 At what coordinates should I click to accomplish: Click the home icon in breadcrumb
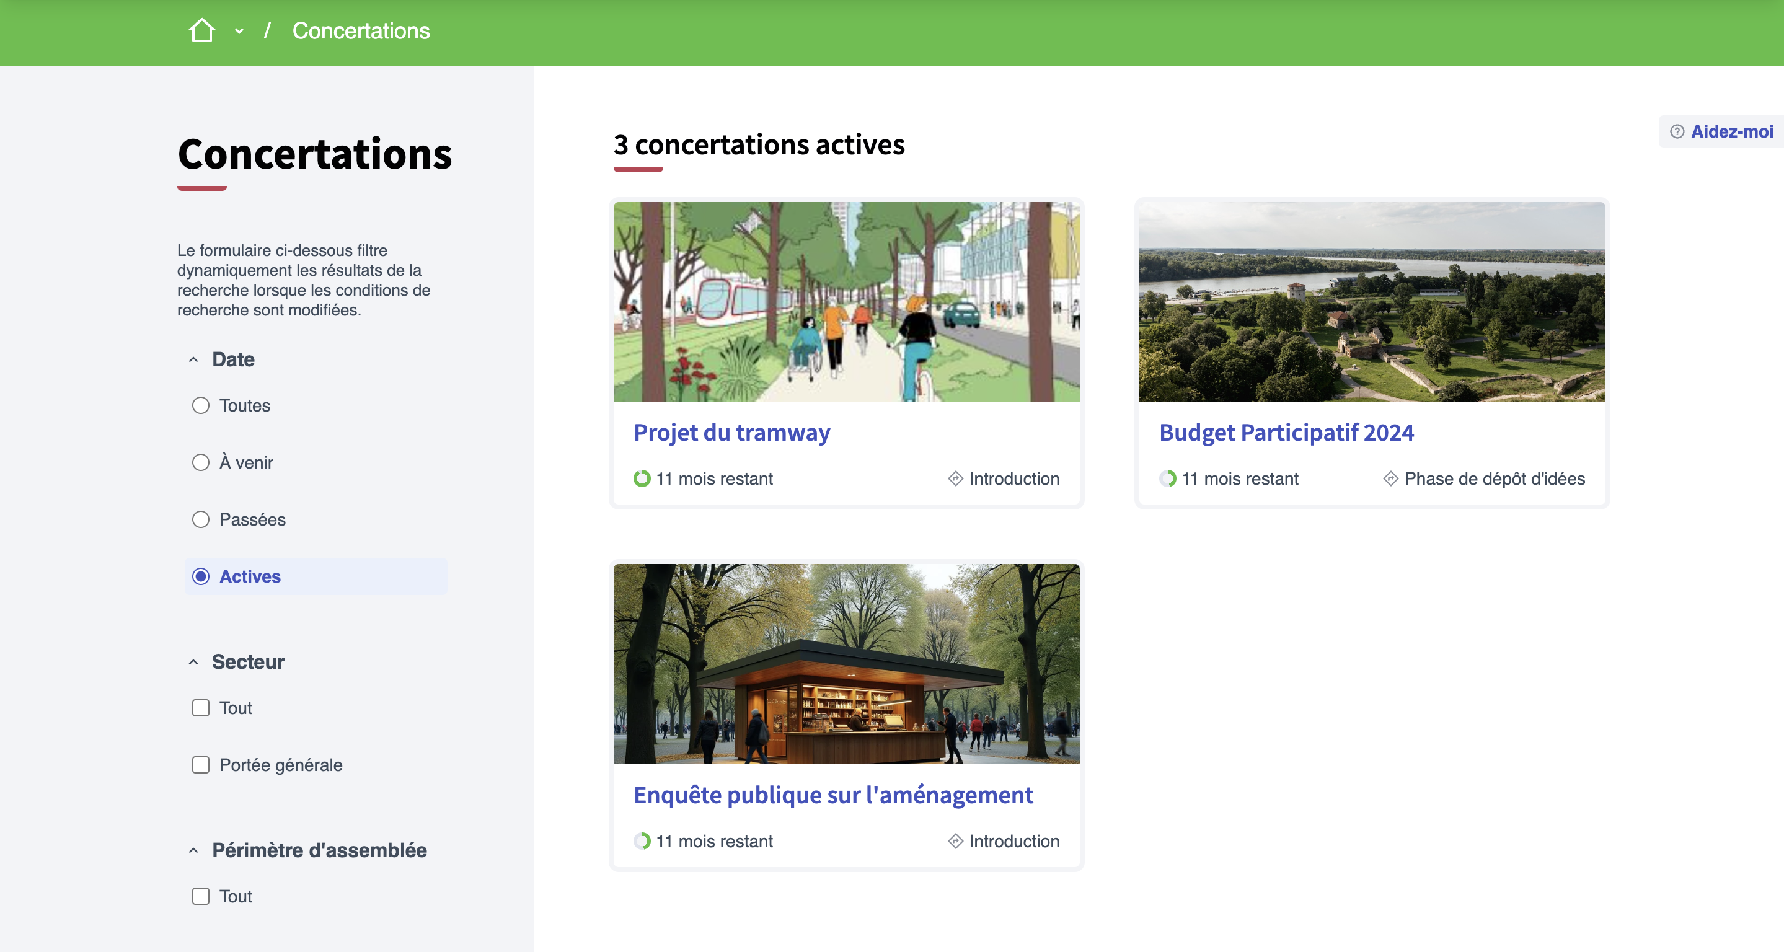[x=201, y=30]
